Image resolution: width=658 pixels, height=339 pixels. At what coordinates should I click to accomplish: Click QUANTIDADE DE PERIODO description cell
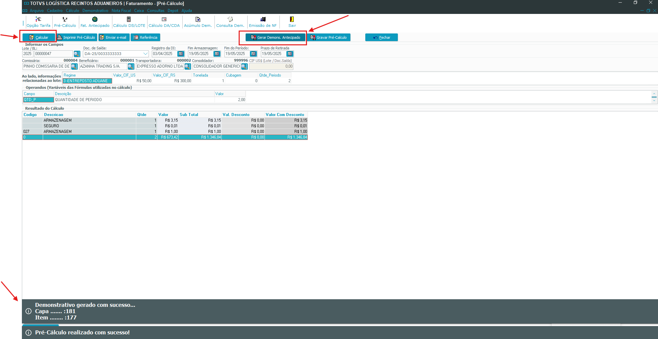click(x=134, y=100)
